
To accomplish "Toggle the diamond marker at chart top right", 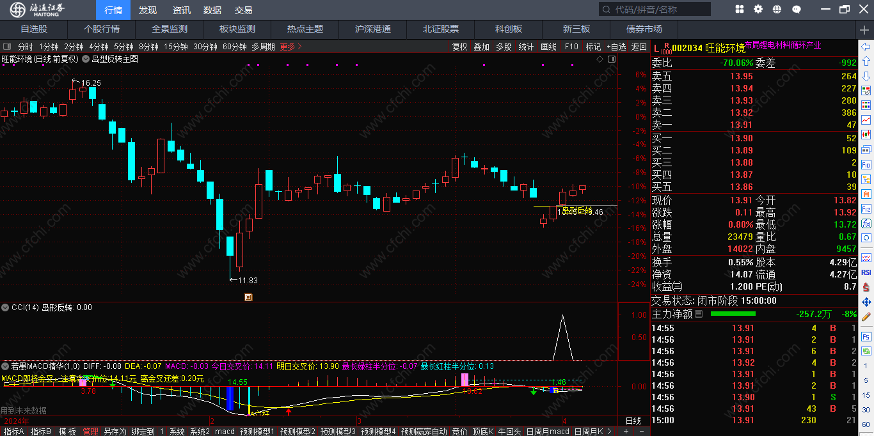I will [x=600, y=59].
